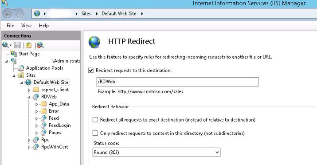Click the Application Pools icon
The height and width of the screenshot is (165, 317).
point(21,68)
